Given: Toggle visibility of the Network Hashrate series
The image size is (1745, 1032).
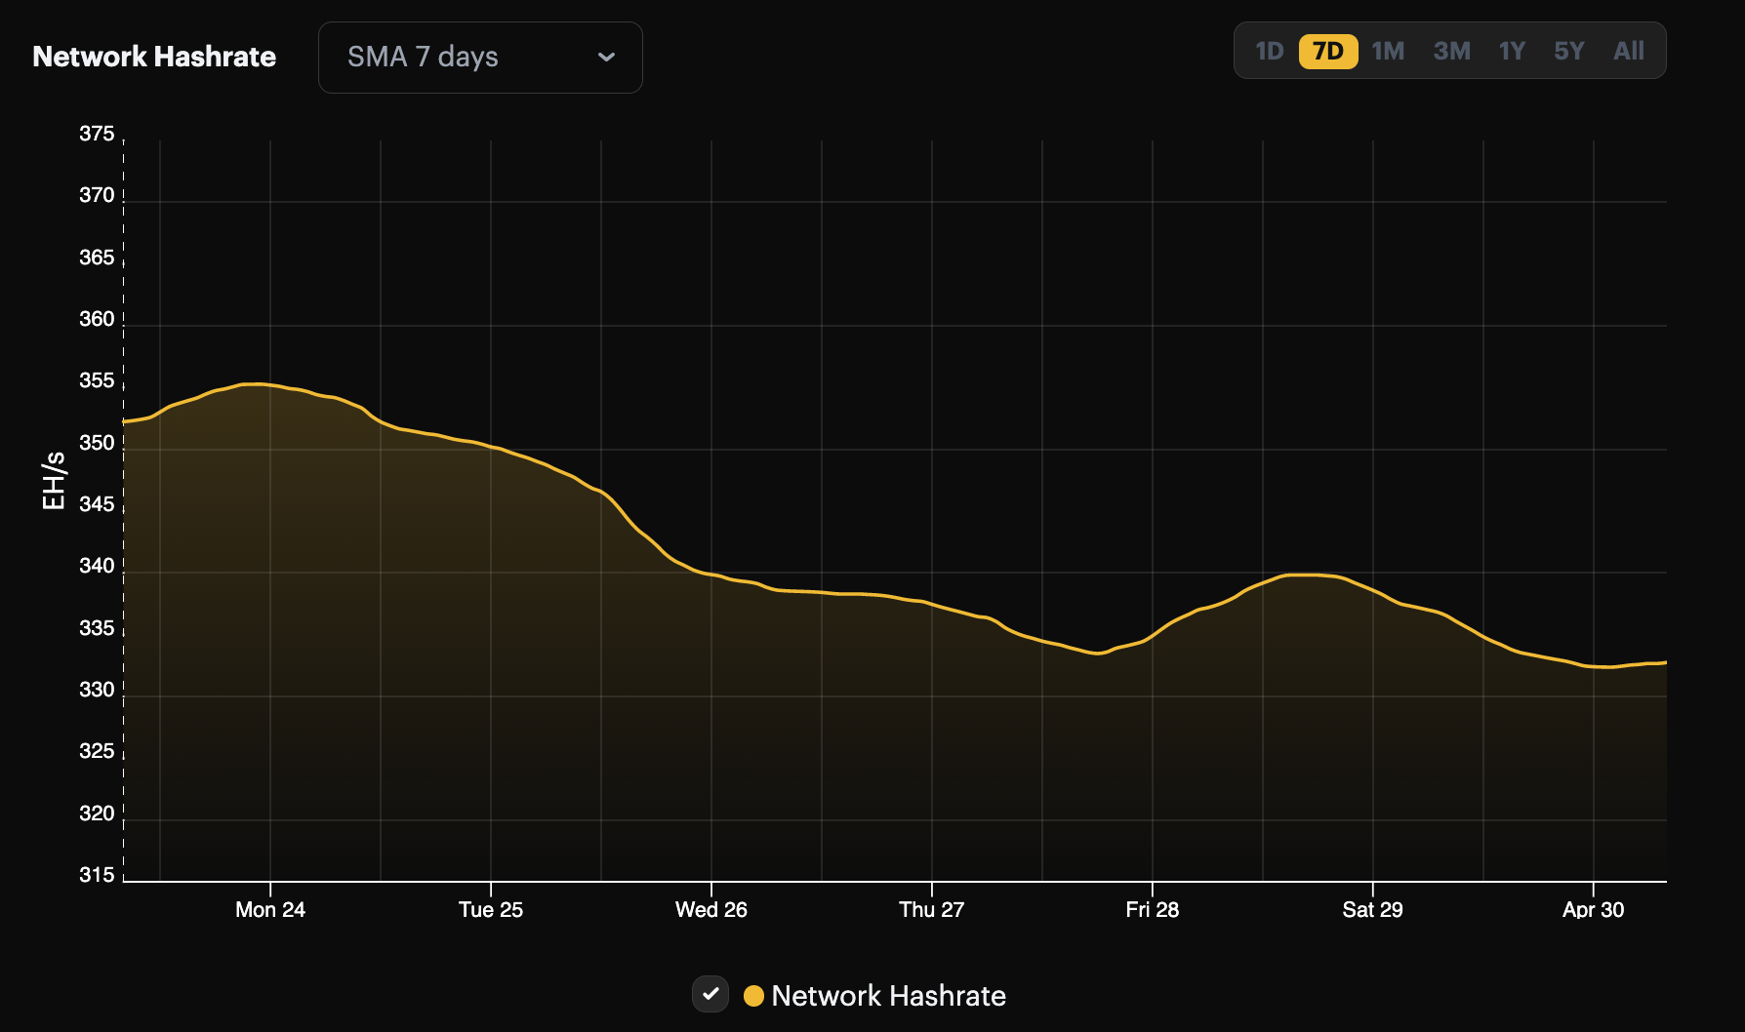Looking at the screenshot, I should click(x=710, y=994).
